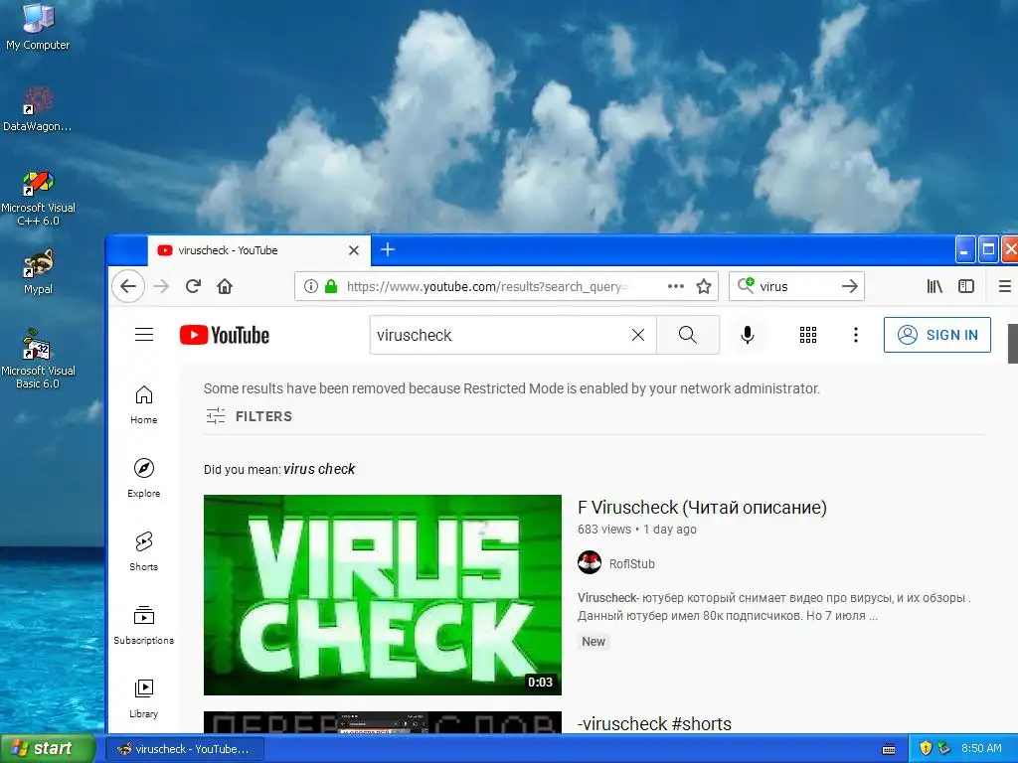Toggle the browser sidebars icon
Image resolution: width=1018 pixels, height=763 pixels.
[966, 286]
